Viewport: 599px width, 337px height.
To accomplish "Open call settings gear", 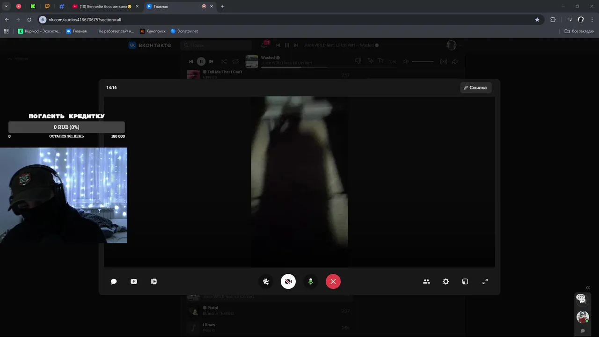I will (x=446, y=281).
